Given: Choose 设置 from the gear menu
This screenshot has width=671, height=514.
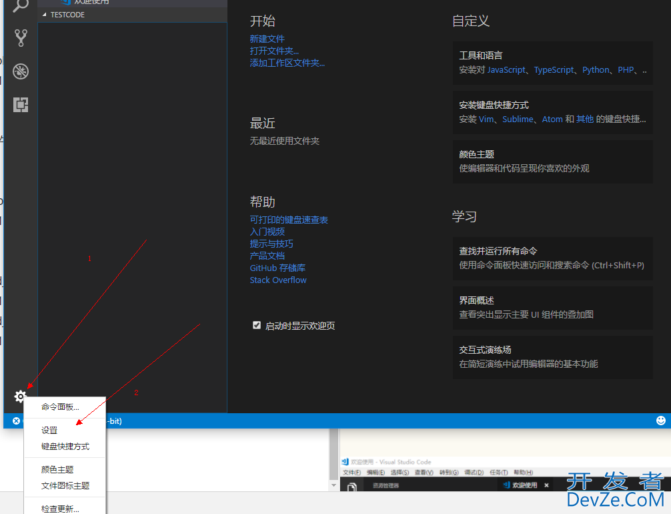Looking at the screenshot, I should point(65,430).
